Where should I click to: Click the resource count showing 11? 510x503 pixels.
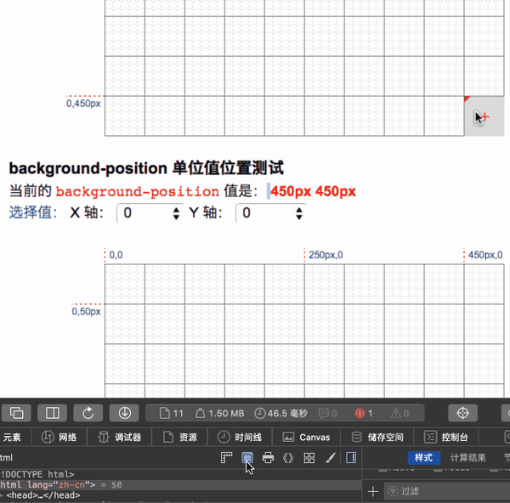(172, 413)
